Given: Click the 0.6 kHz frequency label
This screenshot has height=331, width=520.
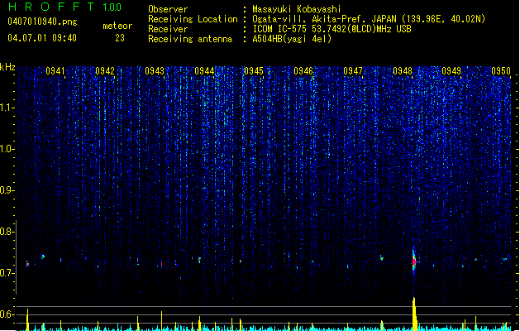Looking at the screenshot, I should pyautogui.click(x=7, y=314).
